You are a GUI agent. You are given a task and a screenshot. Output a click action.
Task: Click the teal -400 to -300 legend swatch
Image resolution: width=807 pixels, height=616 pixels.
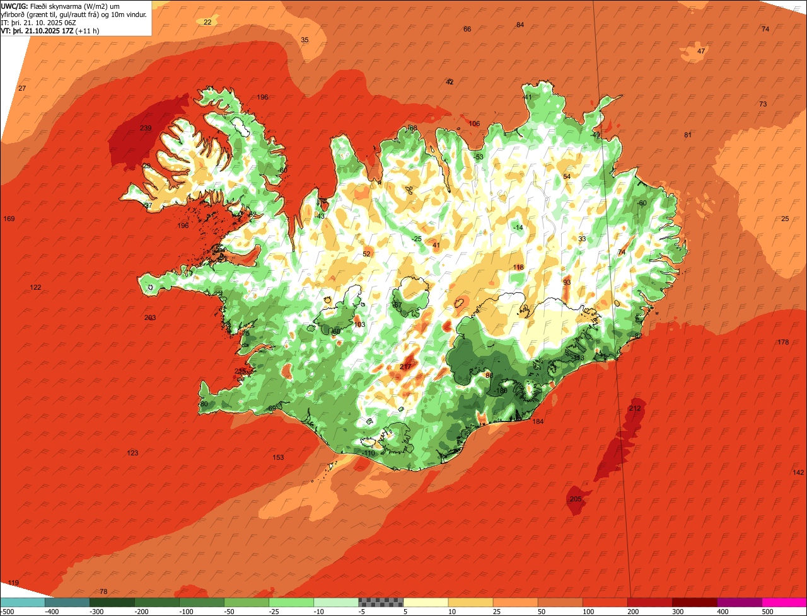(x=67, y=602)
